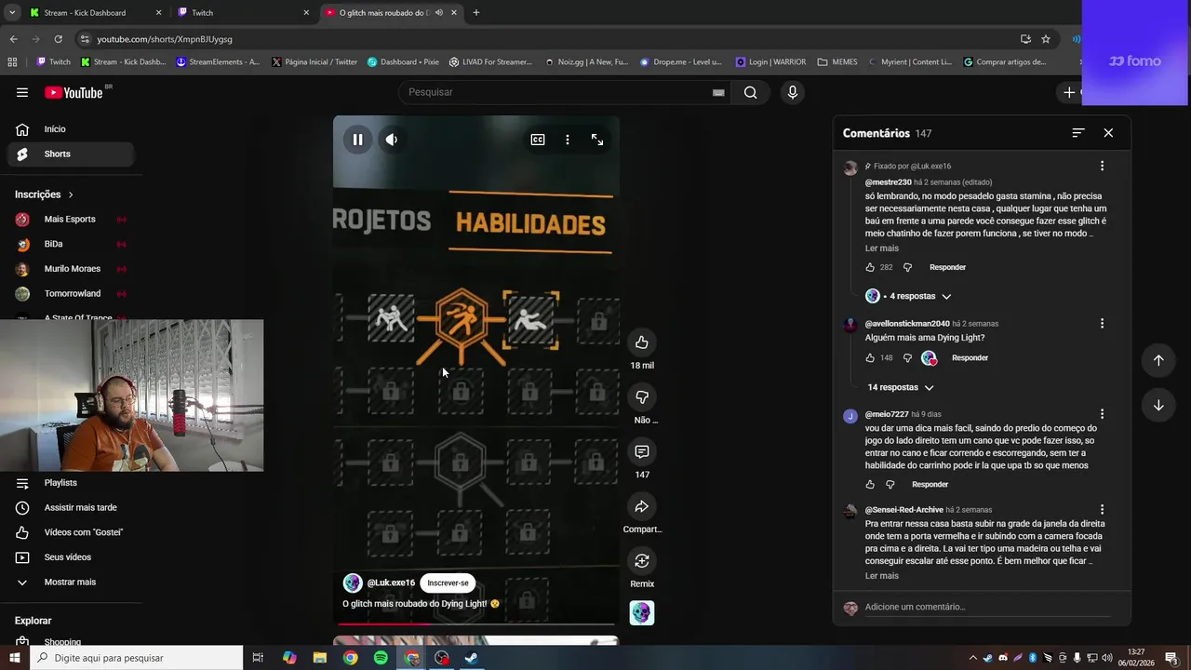Image resolution: width=1191 pixels, height=670 pixels.
Task: Subscribe to @Luk.exe16 via Inscrever-se
Action: (448, 583)
